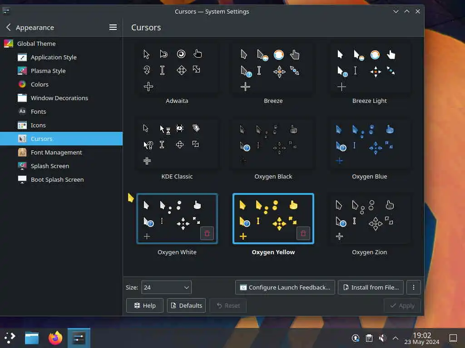Click Configure Launch Feedback button

[x=285, y=287]
